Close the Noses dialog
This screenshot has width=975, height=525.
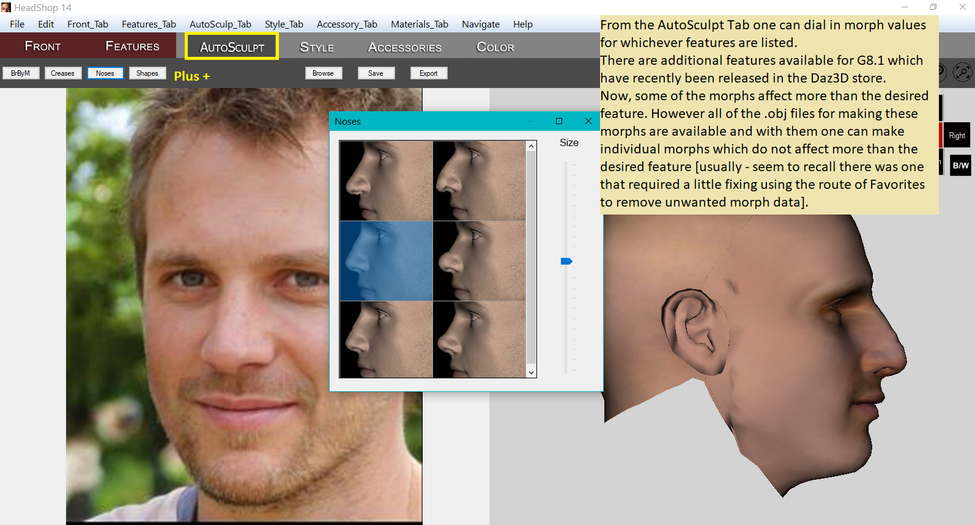[588, 121]
